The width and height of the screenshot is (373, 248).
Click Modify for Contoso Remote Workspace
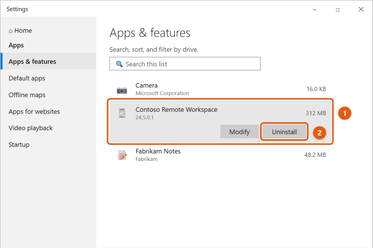coord(239,132)
